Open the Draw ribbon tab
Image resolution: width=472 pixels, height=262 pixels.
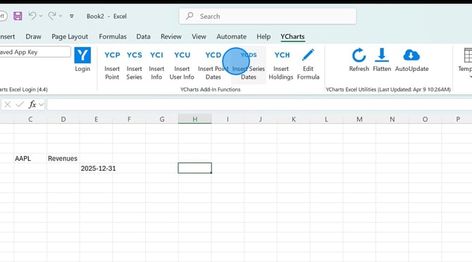point(33,37)
